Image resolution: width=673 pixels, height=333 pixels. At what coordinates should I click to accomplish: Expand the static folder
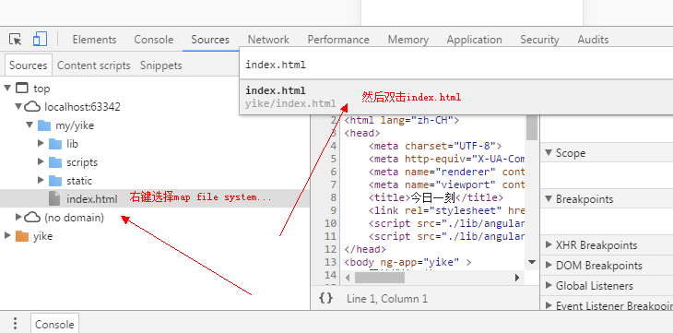pos(41,180)
